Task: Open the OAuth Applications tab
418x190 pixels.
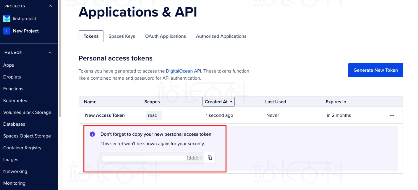Action: coord(166,36)
